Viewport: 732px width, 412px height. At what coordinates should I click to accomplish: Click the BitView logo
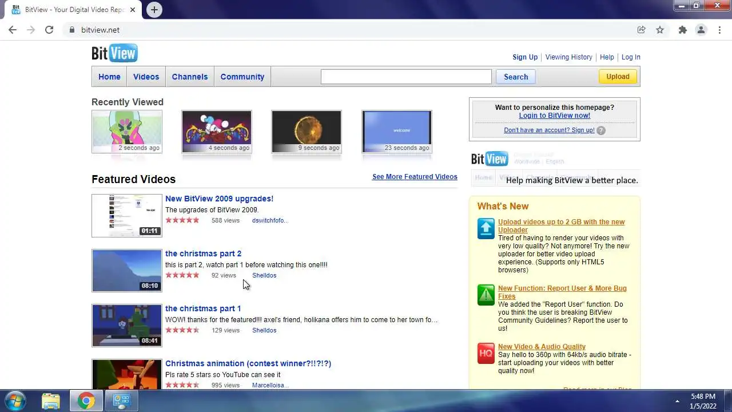114,53
